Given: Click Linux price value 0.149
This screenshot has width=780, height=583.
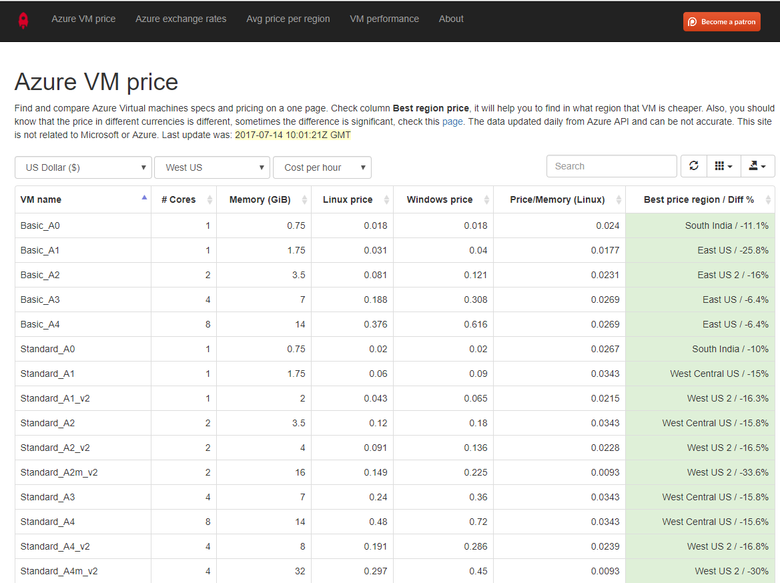Looking at the screenshot, I should point(375,472).
